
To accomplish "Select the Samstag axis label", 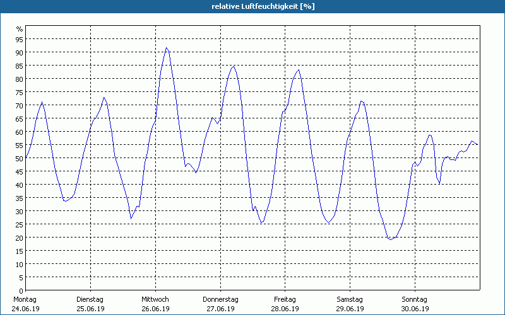I will pos(350,299).
